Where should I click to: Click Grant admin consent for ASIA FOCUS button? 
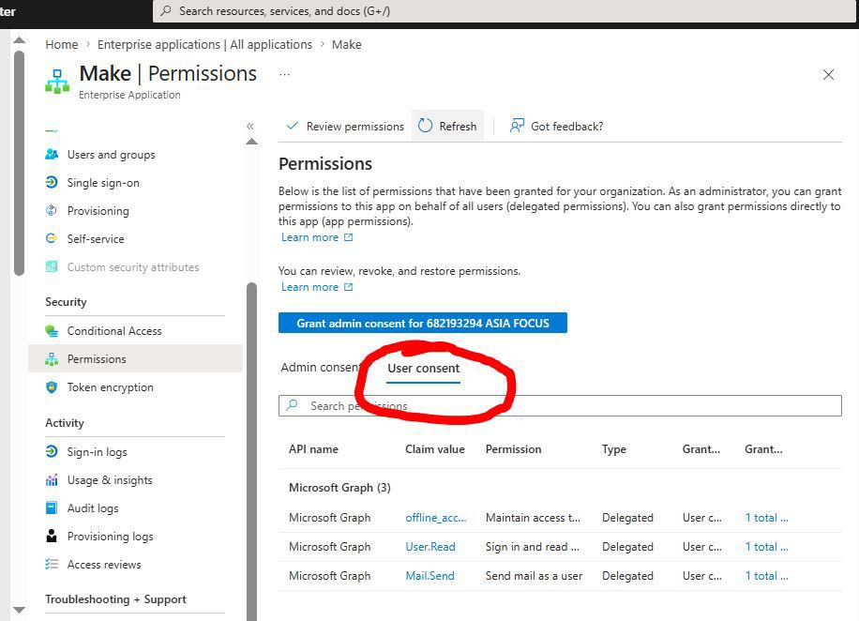[x=422, y=323]
